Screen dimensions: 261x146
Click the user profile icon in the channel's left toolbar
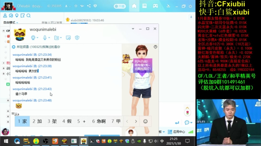coord(5,16)
